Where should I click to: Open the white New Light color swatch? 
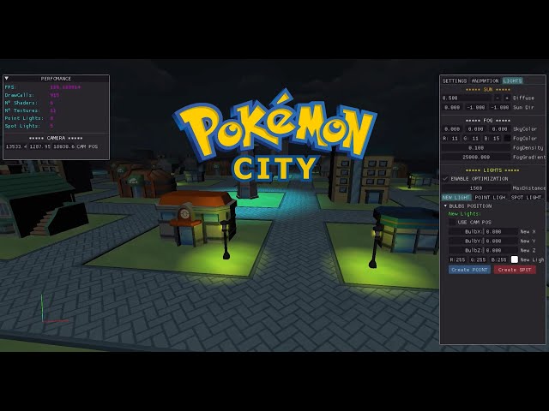coord(515,259)
